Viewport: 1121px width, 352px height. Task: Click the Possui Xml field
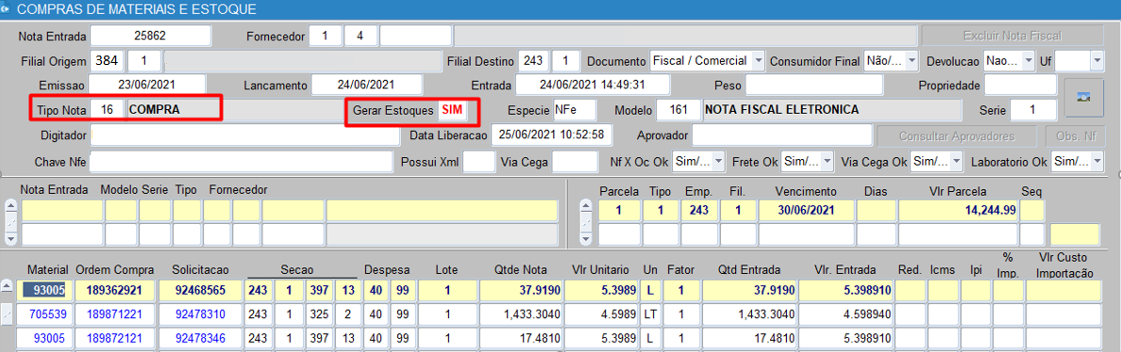tap(479, 162)
